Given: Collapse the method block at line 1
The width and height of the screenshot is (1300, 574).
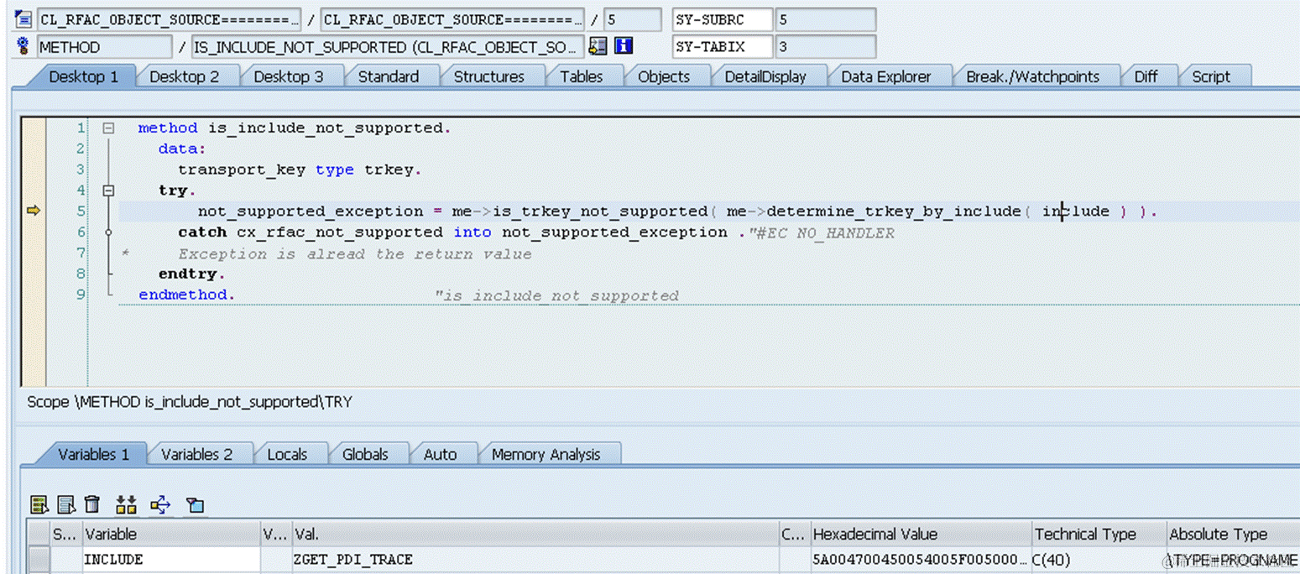Looking at the screenshot, I should click(108, 128).
